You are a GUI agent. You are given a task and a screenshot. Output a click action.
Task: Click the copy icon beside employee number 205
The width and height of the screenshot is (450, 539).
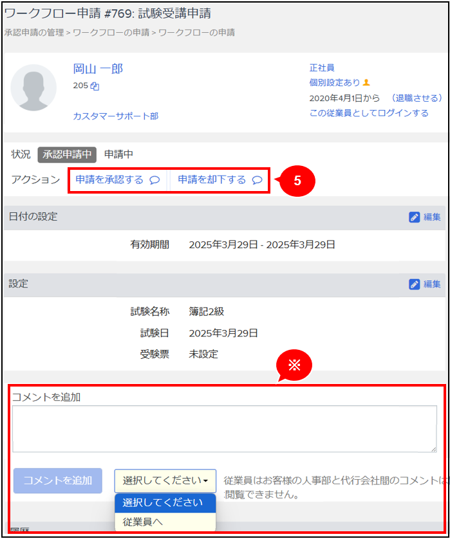95,86
